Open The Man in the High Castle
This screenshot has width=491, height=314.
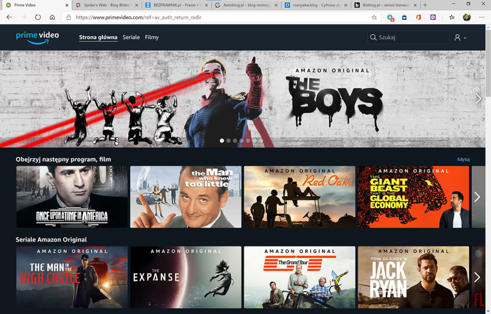click(x=72, y=277)
